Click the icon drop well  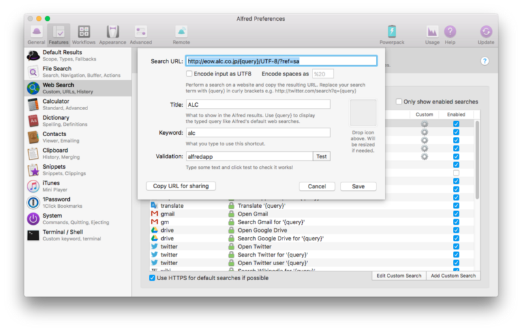tap(363, 113)
